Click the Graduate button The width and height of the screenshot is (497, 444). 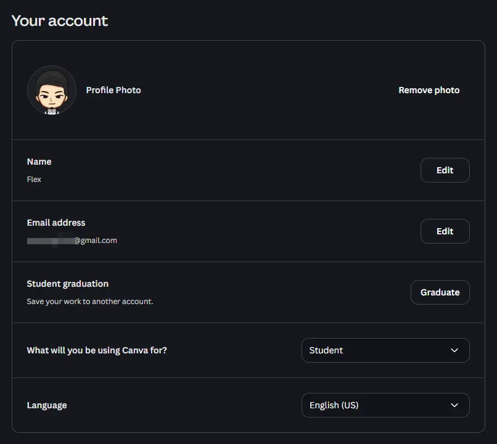(x=440, y=292)
